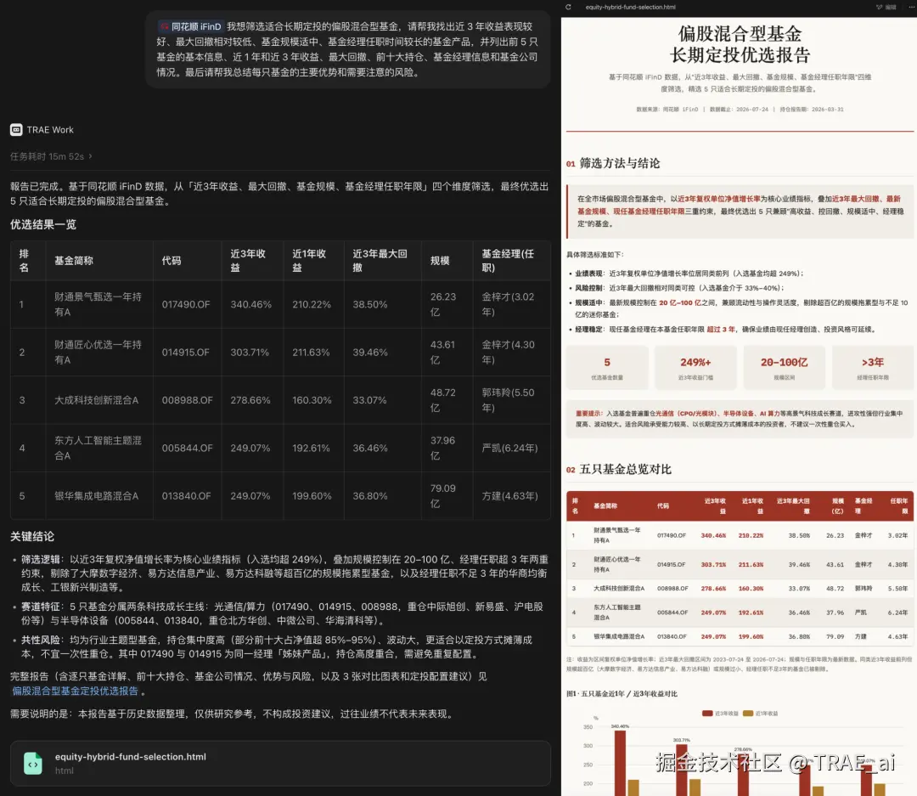Click the stat card showing 249%+

pos(695,368)
